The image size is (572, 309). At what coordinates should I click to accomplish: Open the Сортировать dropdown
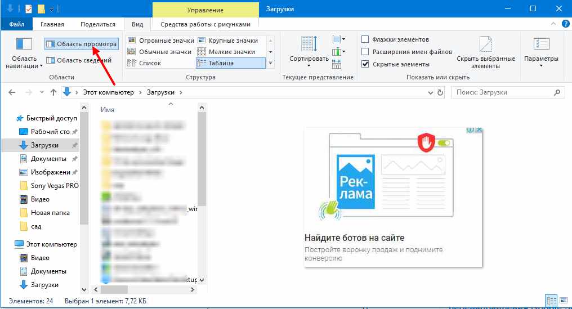[309, 51]
